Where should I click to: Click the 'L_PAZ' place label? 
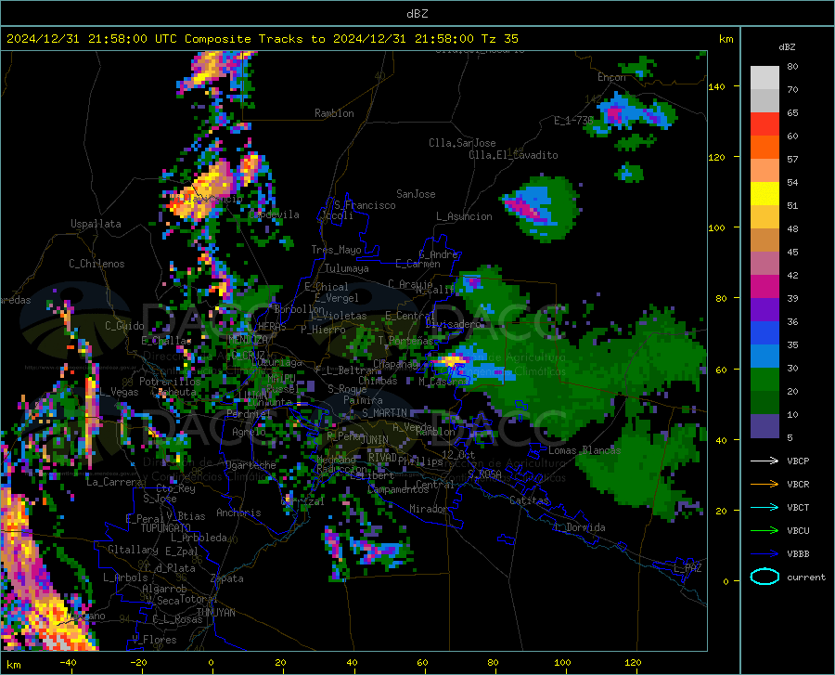click(x=687, y=568)
